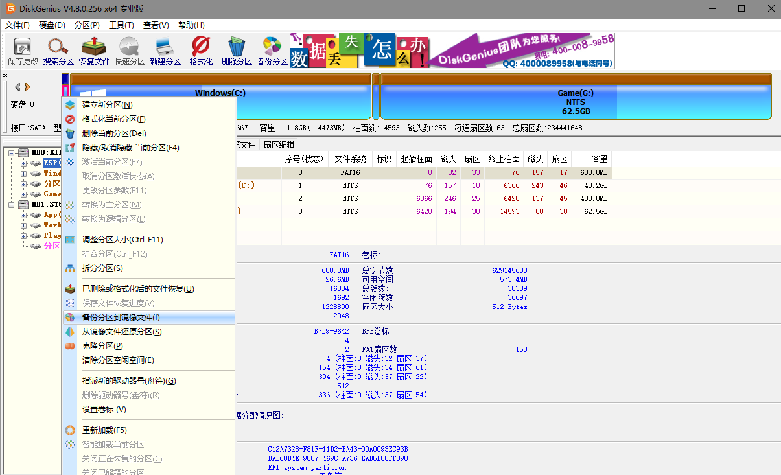Choose 指派新的驱动器号(盘符)(G)
781x475 pixels.
click(149, 381)
